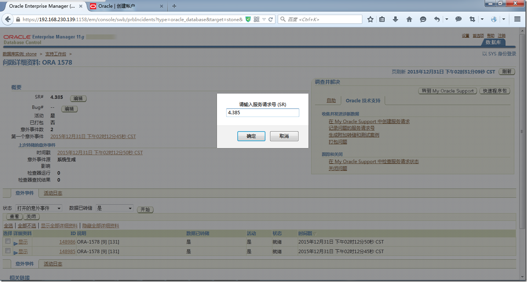Open the browser hamburger menu

point(517,19)
